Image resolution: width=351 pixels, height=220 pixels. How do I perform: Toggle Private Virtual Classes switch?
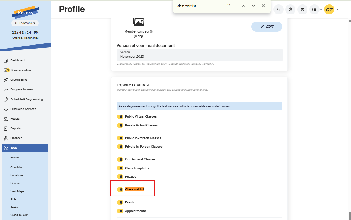(120, 125)
